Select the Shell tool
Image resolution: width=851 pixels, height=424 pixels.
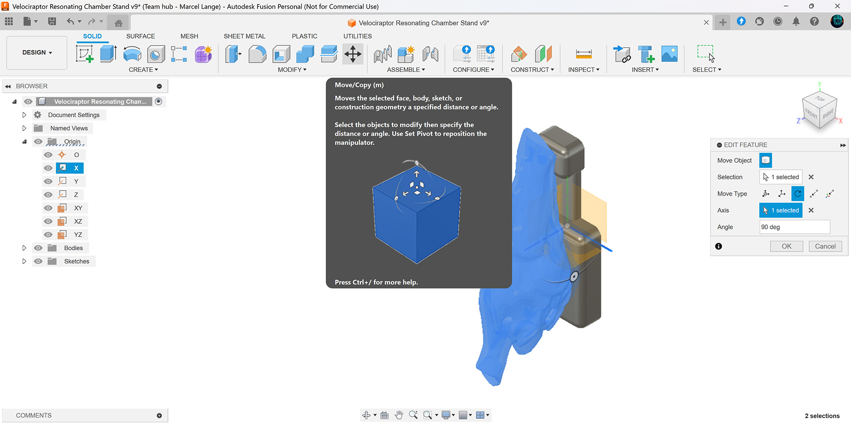(281, 54)
